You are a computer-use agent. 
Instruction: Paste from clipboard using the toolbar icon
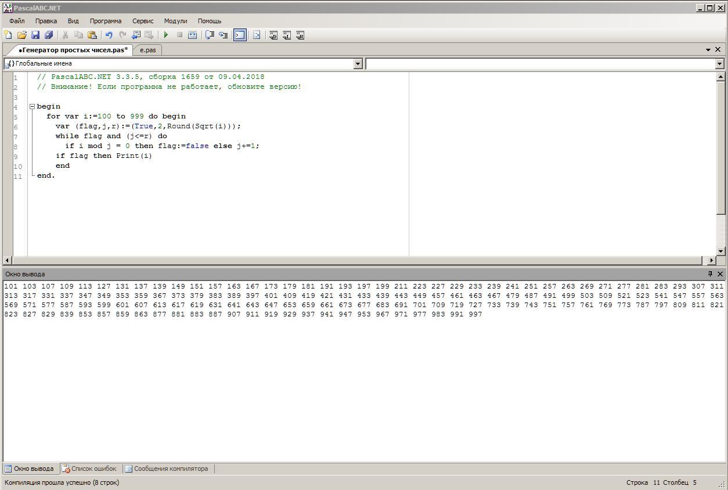(x=92, y=35)
